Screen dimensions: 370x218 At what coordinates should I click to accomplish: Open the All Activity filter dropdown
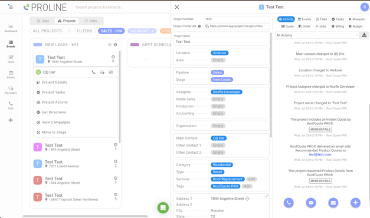[317, 35]
